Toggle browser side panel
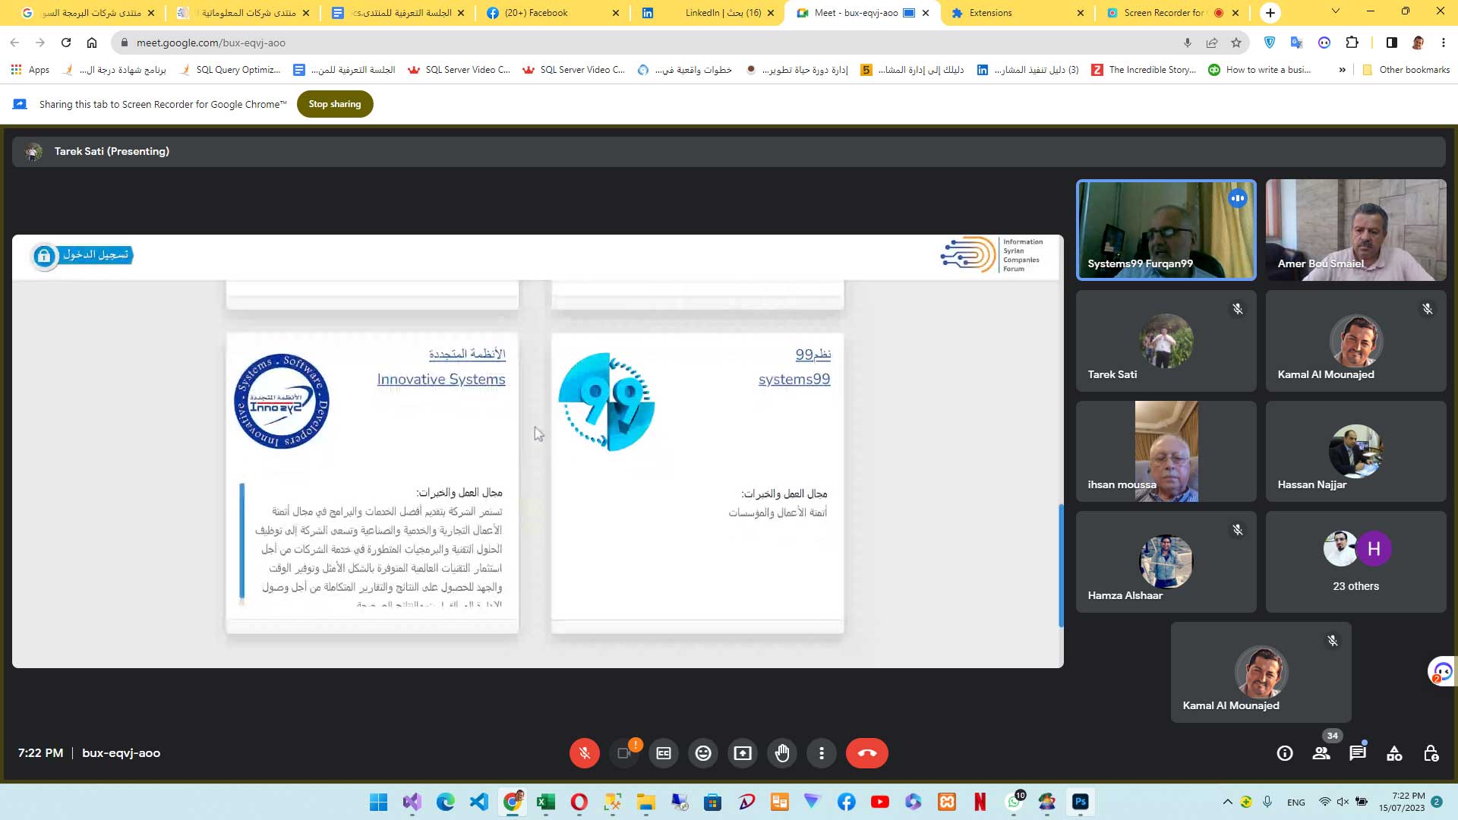This screenshot has width=1458, height=820. [x=1391, y=43]
